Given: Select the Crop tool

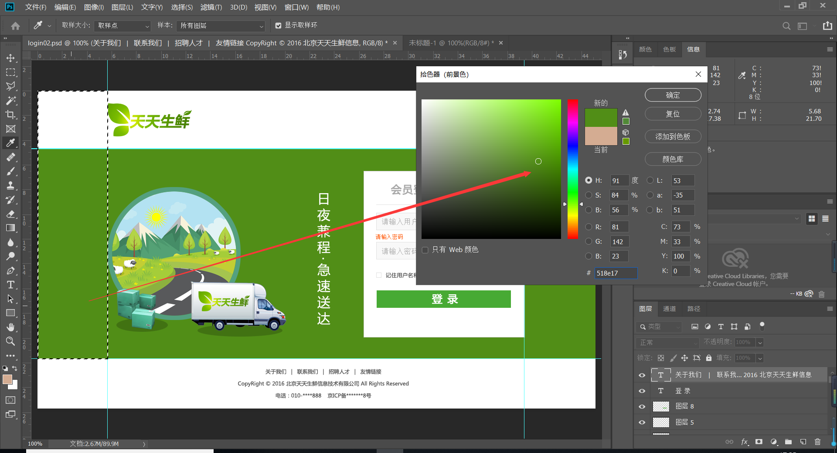Looking at the screenshot, I should point(10,115).
